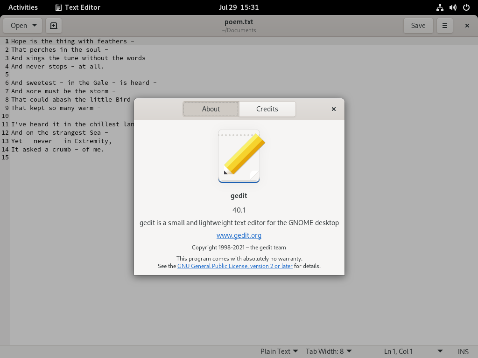Open the Ln 1, Col 1 position dropdown
Viewport: 478px width, 358px height.
pyautogui.click(x=413, y=351)
